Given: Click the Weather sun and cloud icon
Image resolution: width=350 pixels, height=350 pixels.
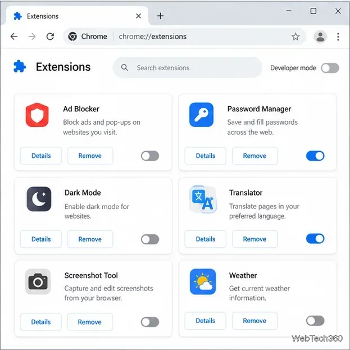Looking at the screenshot, I should coord(203,281).
